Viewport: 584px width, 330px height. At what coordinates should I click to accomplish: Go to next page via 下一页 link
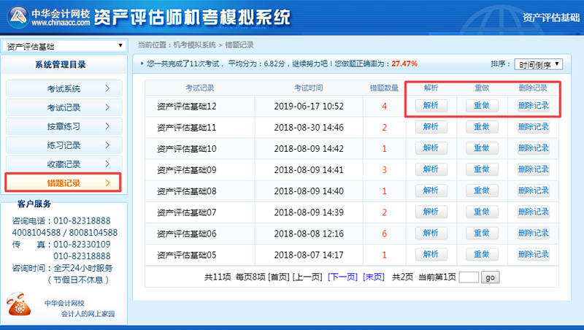[x=342, y=277]
